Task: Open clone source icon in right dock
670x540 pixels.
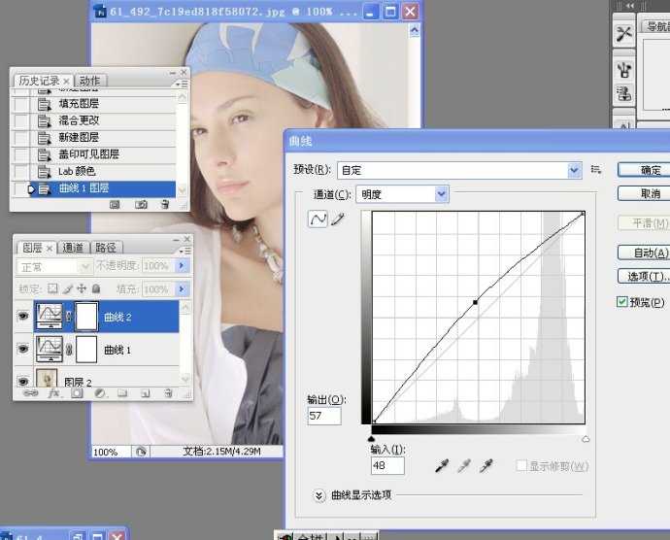Action: pyautogui.click(x=624, y=93)
